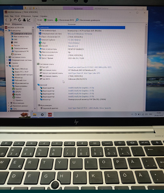The image size is (164, 193).
Task: Select Видео PCI / AGP in the tree
Action: tap(20, 71)
